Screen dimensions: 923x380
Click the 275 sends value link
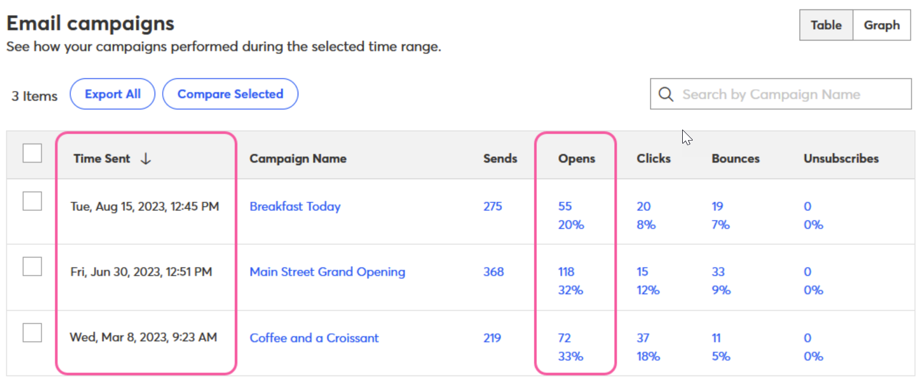point(493,206)
